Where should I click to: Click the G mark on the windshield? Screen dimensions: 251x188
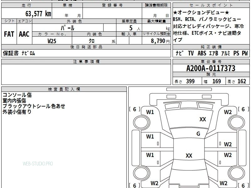click(198, 134)
